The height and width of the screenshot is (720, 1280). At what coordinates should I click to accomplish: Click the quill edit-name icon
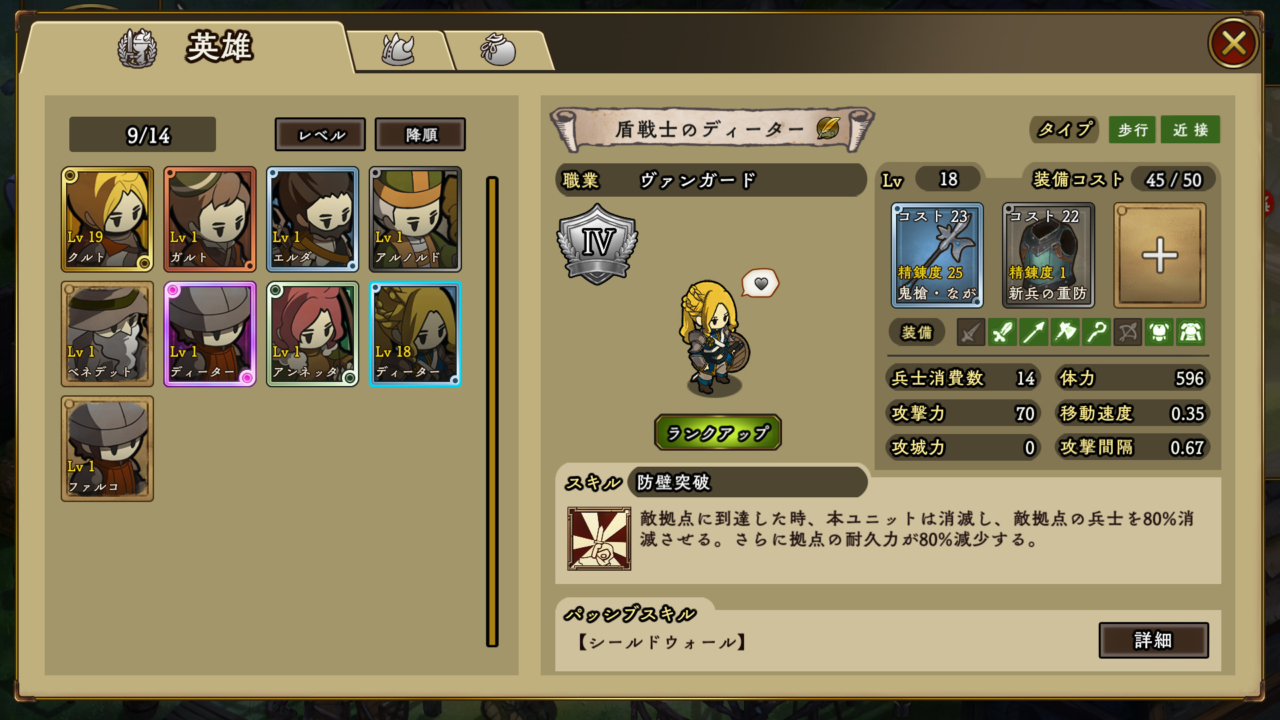[x=828, y=128]
